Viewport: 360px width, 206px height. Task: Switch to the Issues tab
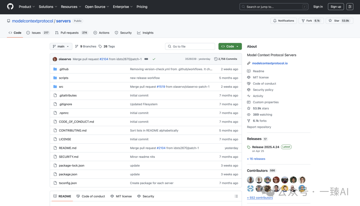click(x=38, y=33)
